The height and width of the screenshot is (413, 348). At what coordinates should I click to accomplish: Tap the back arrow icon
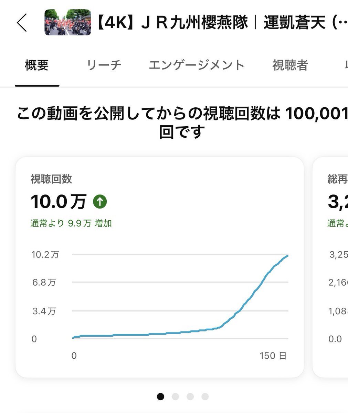(x=22, y=23)
